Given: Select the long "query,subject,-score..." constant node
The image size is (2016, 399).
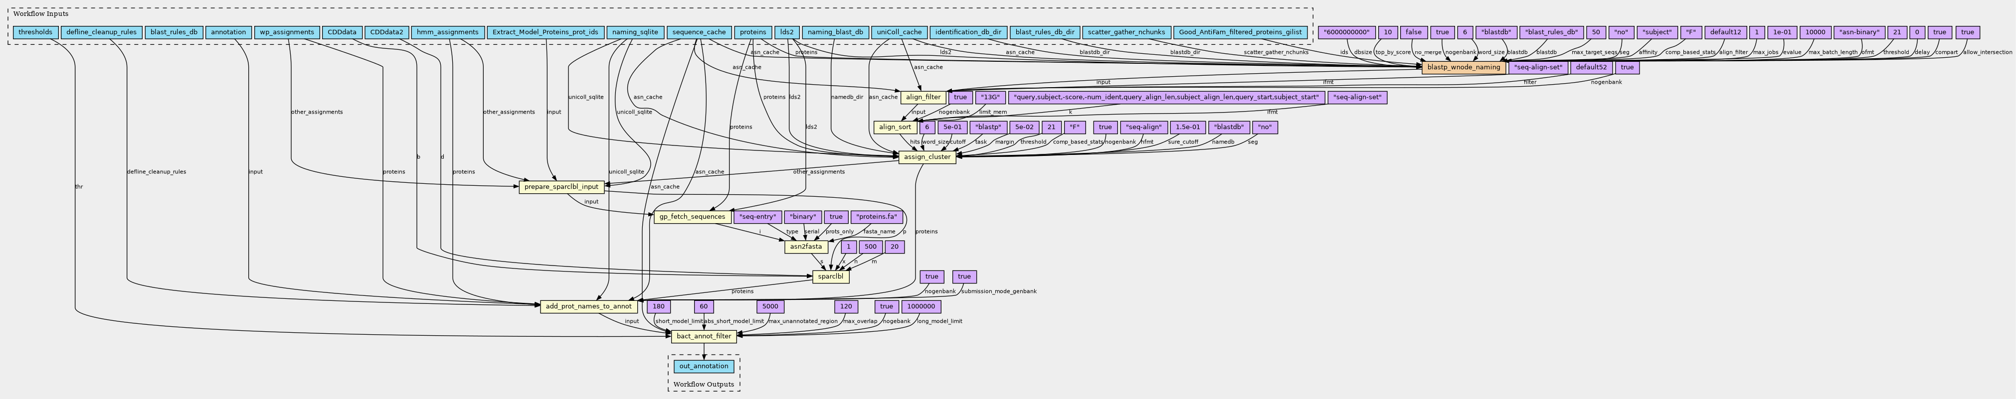Looking at the screenshot, I should point(1165,97).
